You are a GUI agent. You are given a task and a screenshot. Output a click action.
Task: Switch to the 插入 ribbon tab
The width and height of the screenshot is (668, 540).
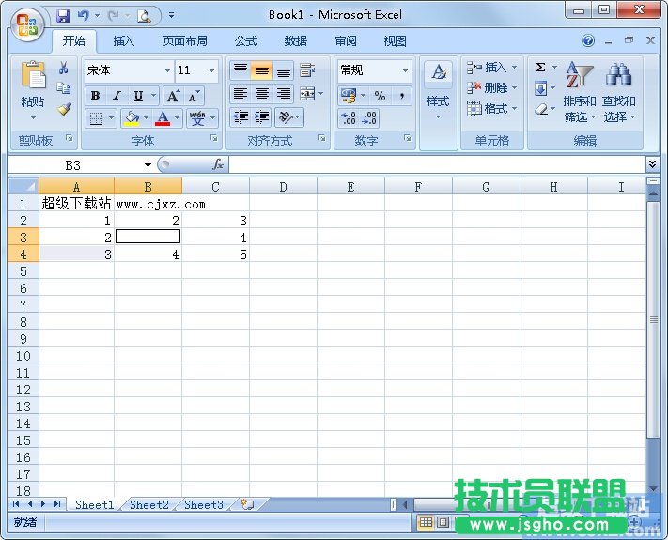(124, 41)
